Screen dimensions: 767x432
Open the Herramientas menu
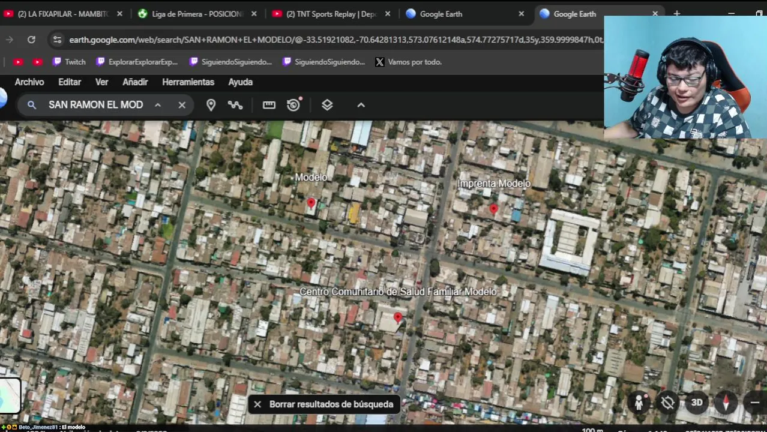pyautogui.click(x=188, y=82)
